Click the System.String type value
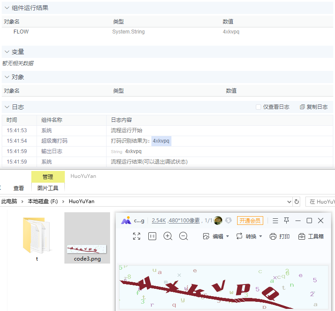This screenshot has width=335, height=311. pyautogui.click(x=128, y=32)
